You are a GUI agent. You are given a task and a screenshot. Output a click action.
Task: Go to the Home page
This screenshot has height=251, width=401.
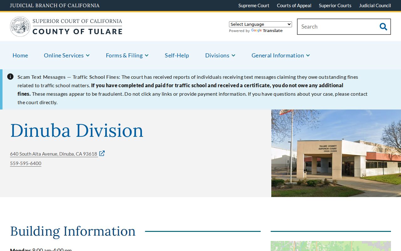click(20, 55)
